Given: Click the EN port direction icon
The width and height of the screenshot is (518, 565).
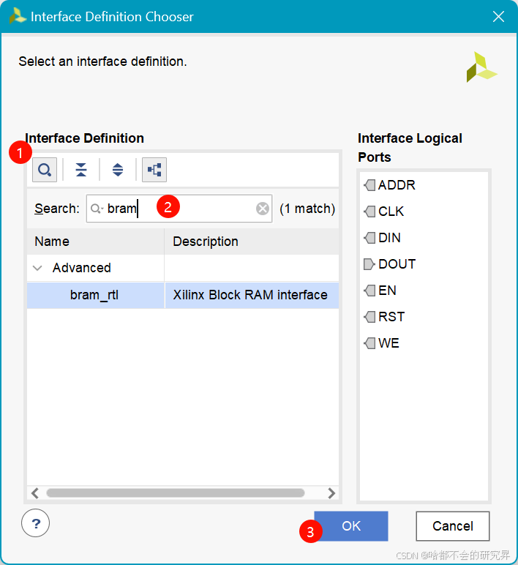Looking at the screenshot, I should coord(369,291).
